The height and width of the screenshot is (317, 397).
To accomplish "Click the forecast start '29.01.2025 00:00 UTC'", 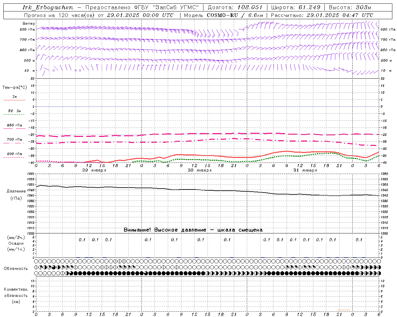I will (140, 15).
